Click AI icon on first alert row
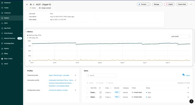Screen dimensions: 195x105 point(100,92)
